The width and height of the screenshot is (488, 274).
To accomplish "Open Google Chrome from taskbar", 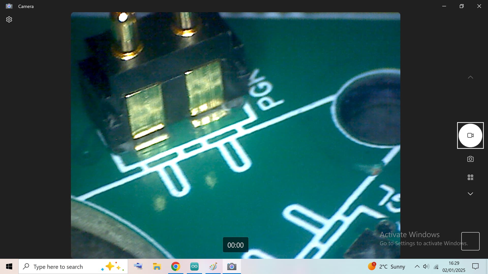I will (x=176, y=266).
